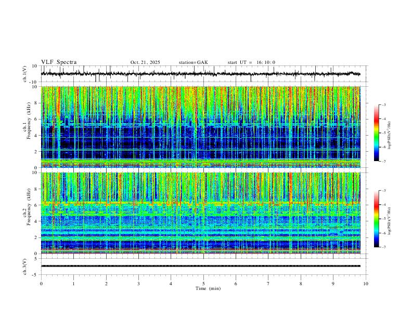Viewport: 412px width, 318px height.
Task: Click the "VLF Spectra" title text
Action: [x=59, y=62]
